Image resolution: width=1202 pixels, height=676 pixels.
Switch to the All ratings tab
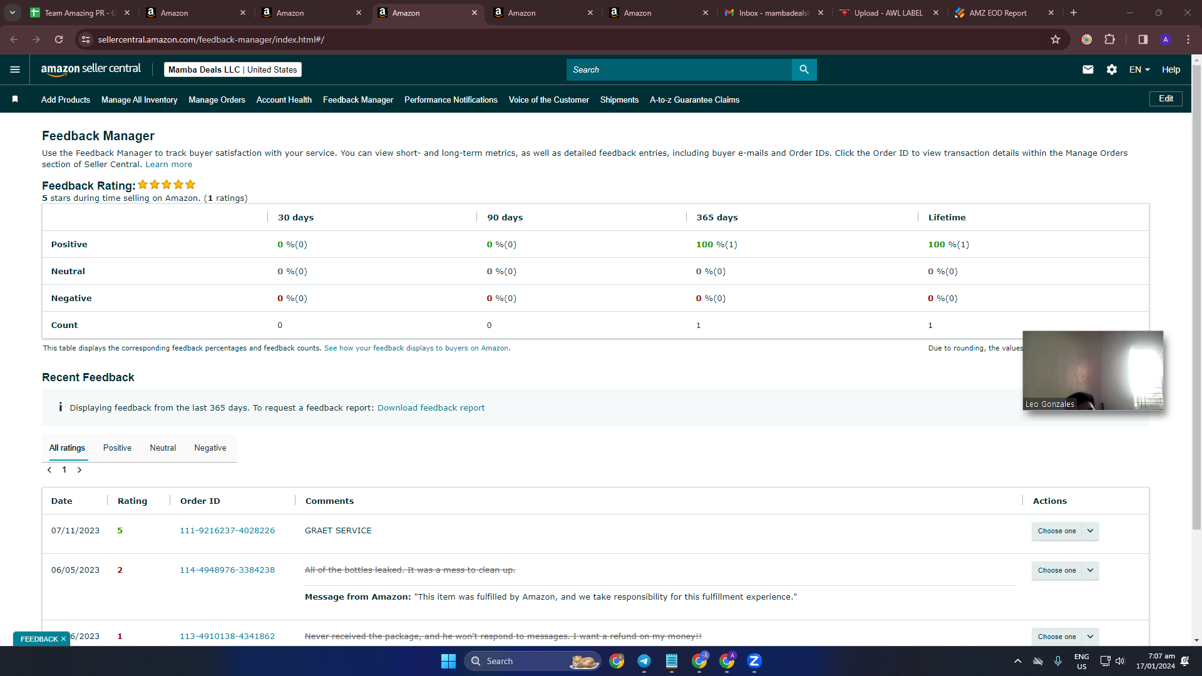(67, 448)
